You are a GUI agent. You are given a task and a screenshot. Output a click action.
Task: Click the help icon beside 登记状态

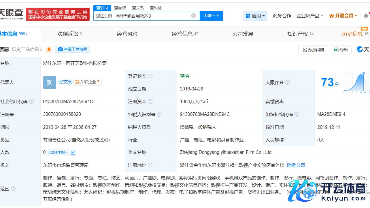click(150, 76)
